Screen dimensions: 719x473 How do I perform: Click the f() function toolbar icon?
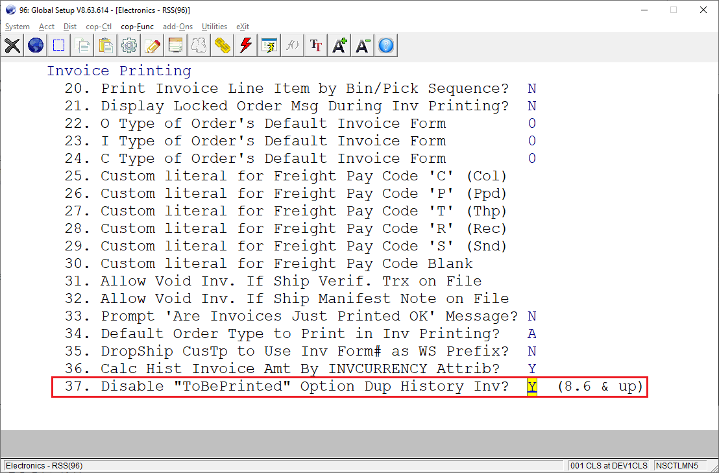293,45
